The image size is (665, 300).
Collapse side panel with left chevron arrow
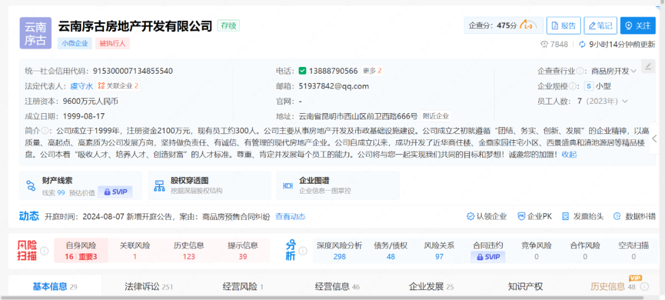[655, 138]
